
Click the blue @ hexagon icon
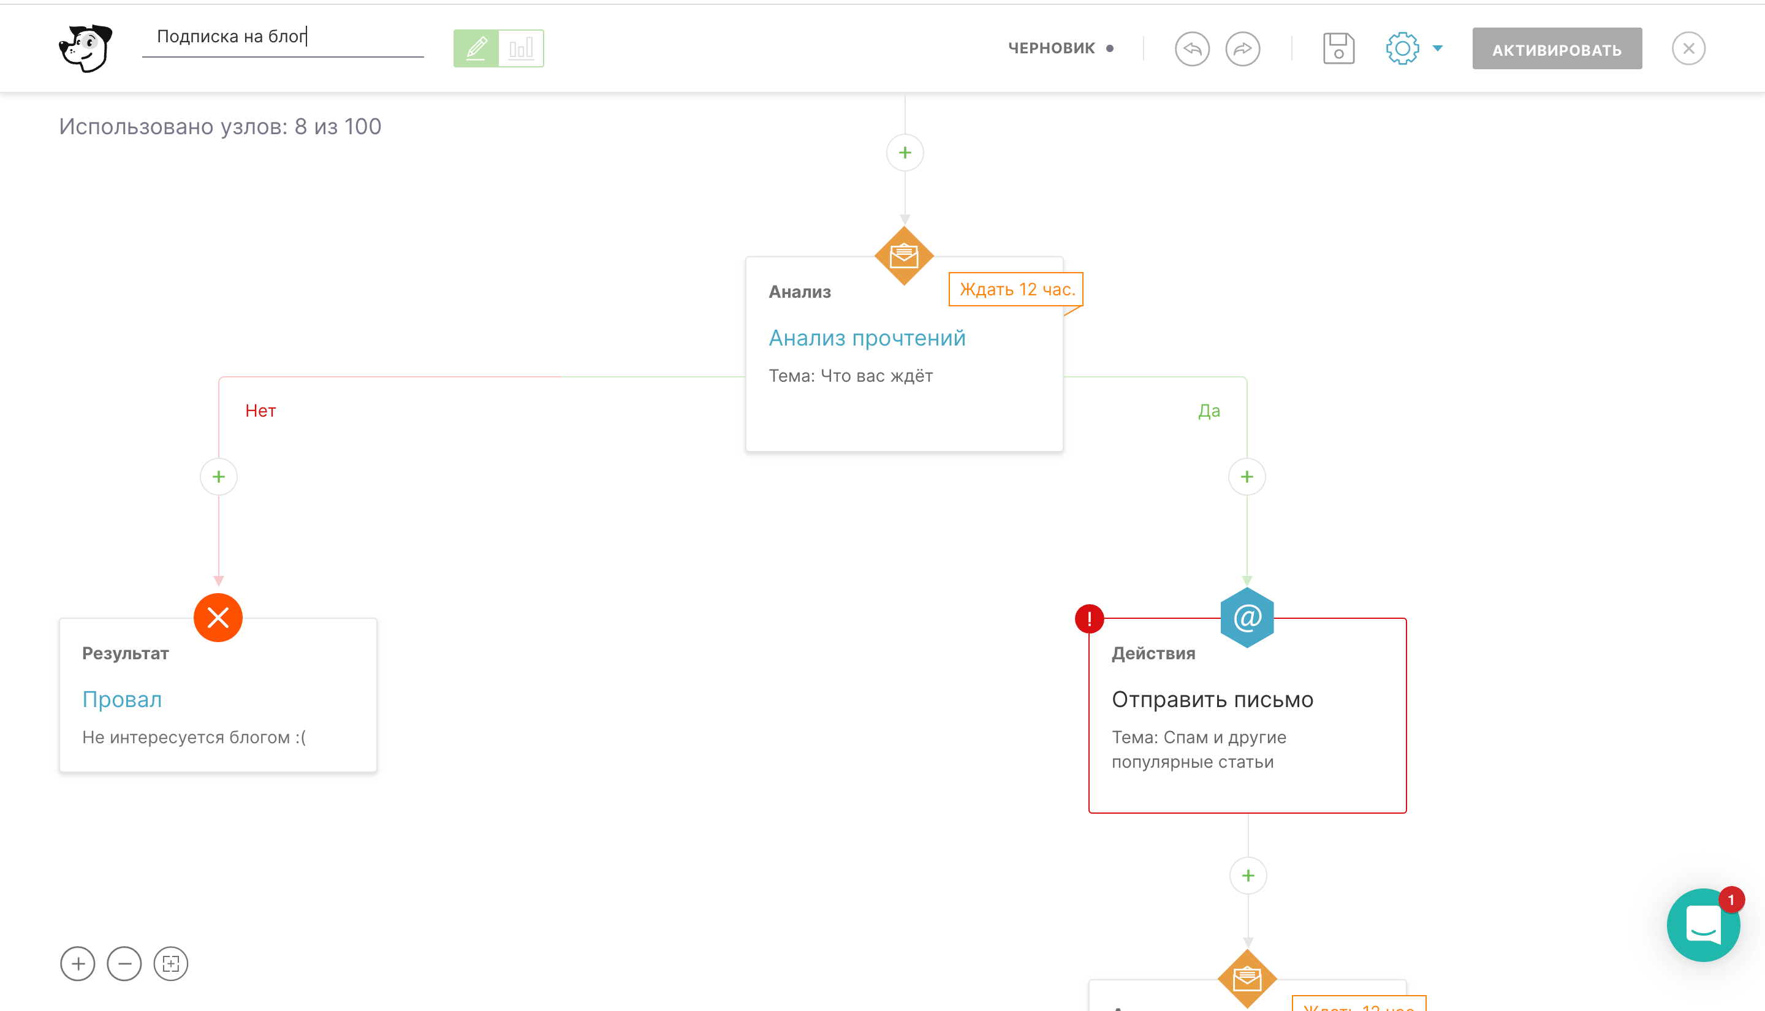(1247, 617)
